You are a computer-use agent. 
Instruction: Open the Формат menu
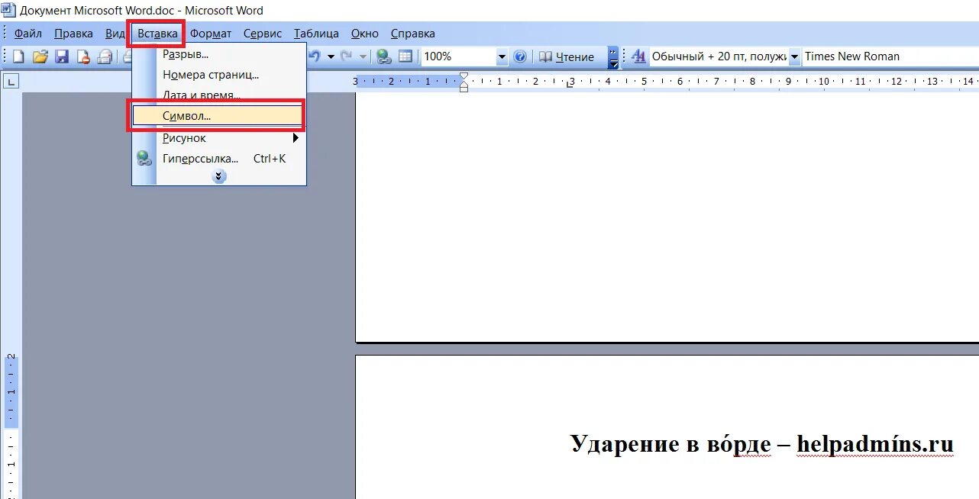[x=211, y=34]
